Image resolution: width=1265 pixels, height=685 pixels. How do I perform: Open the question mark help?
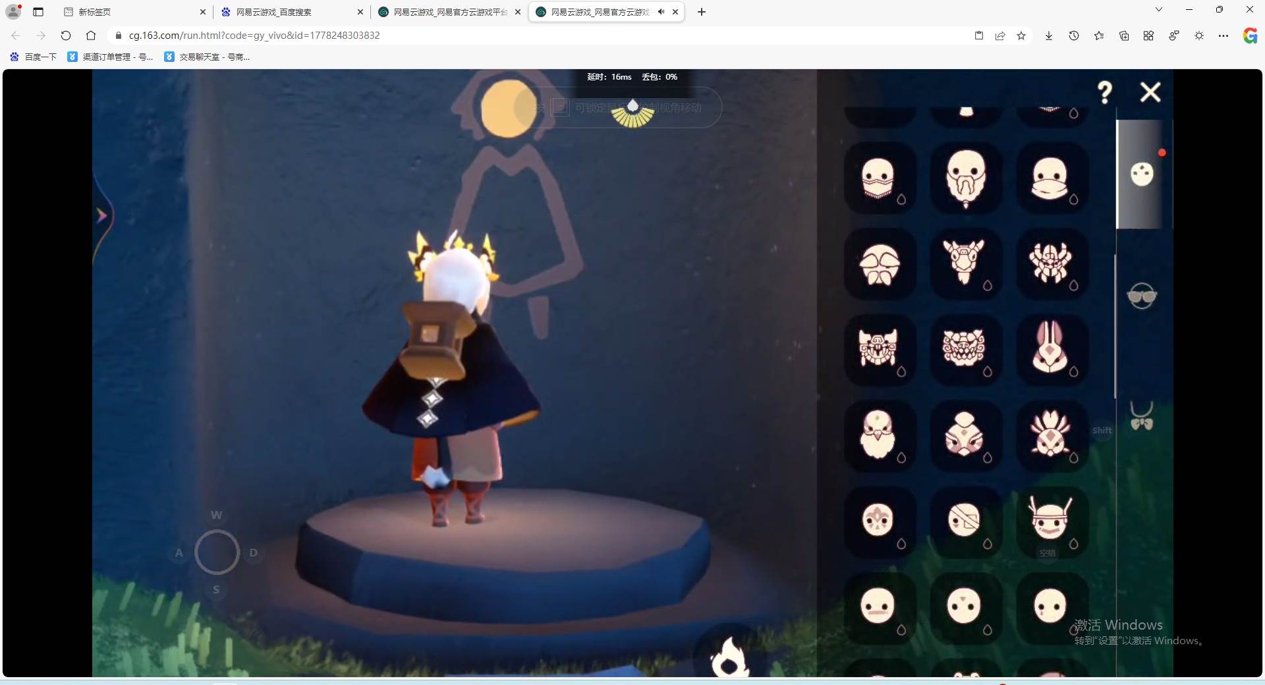pos(1105,92)
